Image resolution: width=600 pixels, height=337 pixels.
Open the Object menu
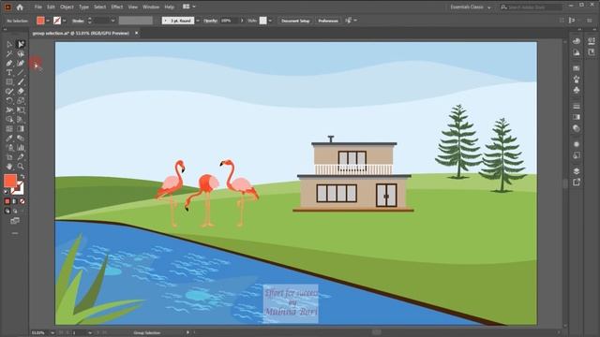point(67,7)
